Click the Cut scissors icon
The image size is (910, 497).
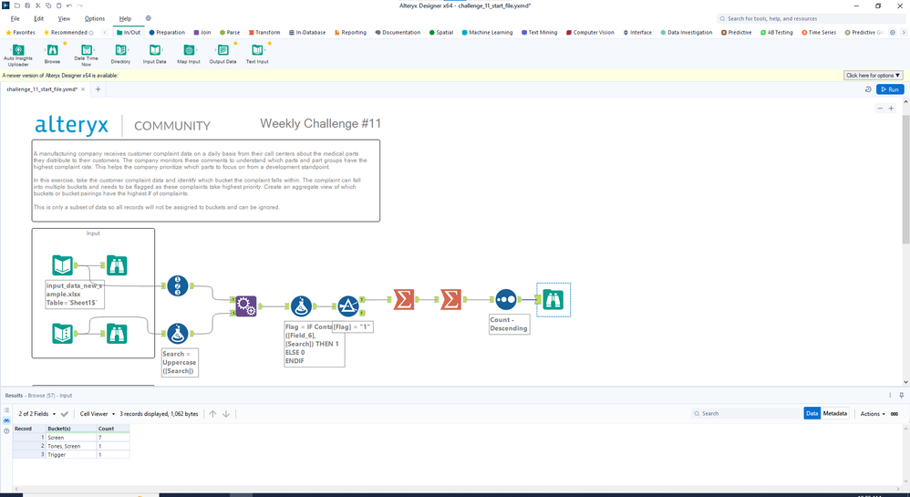click(x=37, y=5)
